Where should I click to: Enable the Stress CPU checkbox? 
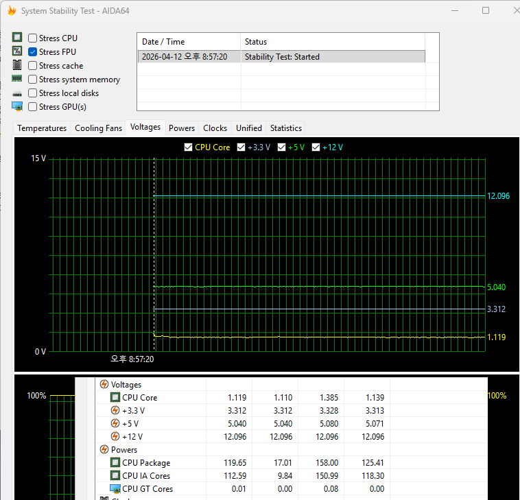32,38
